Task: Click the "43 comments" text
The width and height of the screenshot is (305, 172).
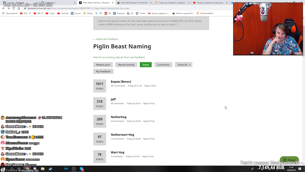Action: (117, 121)
